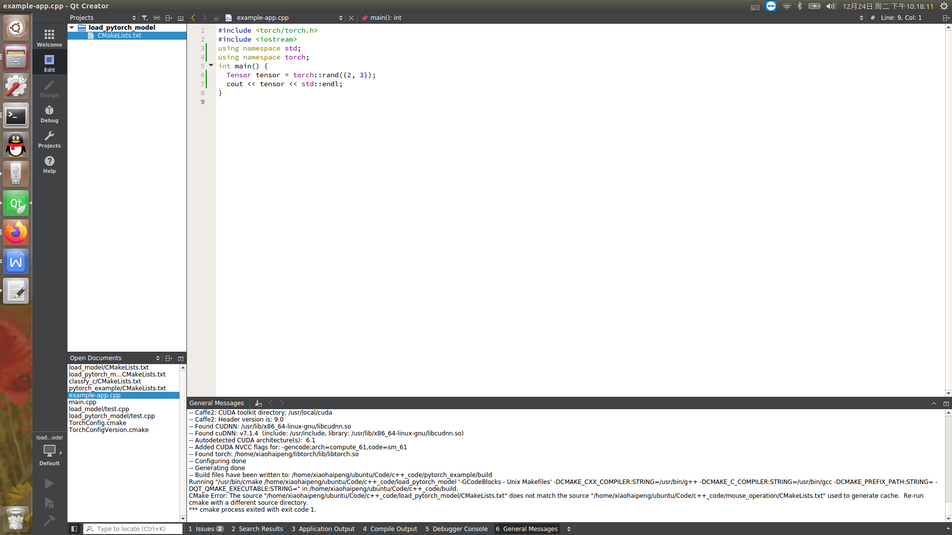Image resolution: width=952 pixels, height=535 pixels.
Task: Toggle synchronize with editor link icon
Action: point(157,18)
